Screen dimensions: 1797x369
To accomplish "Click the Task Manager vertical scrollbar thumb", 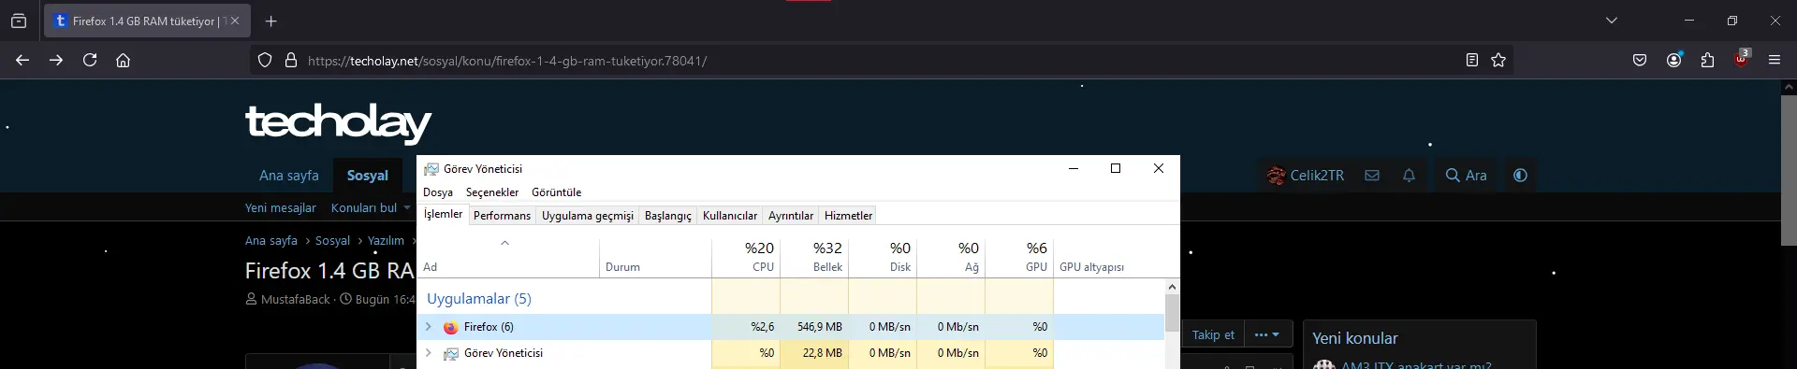I will point(1172,314).
